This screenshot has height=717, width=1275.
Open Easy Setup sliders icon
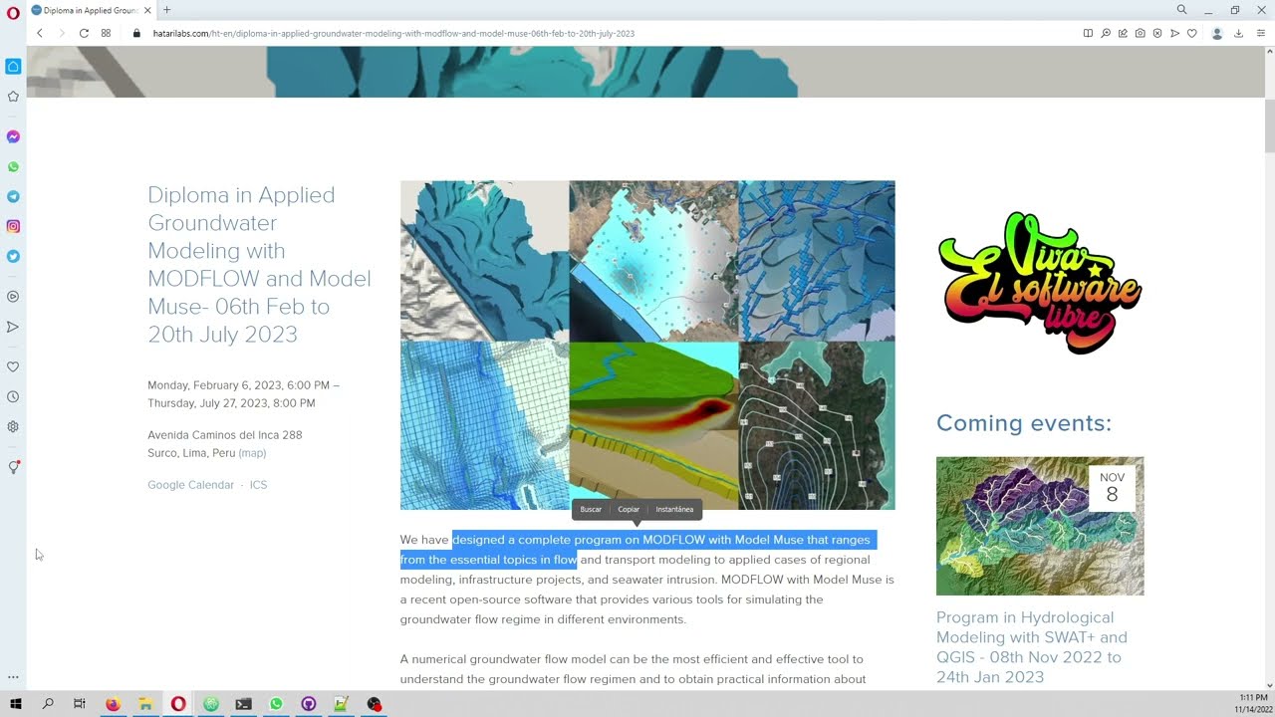coord(1260,33)
